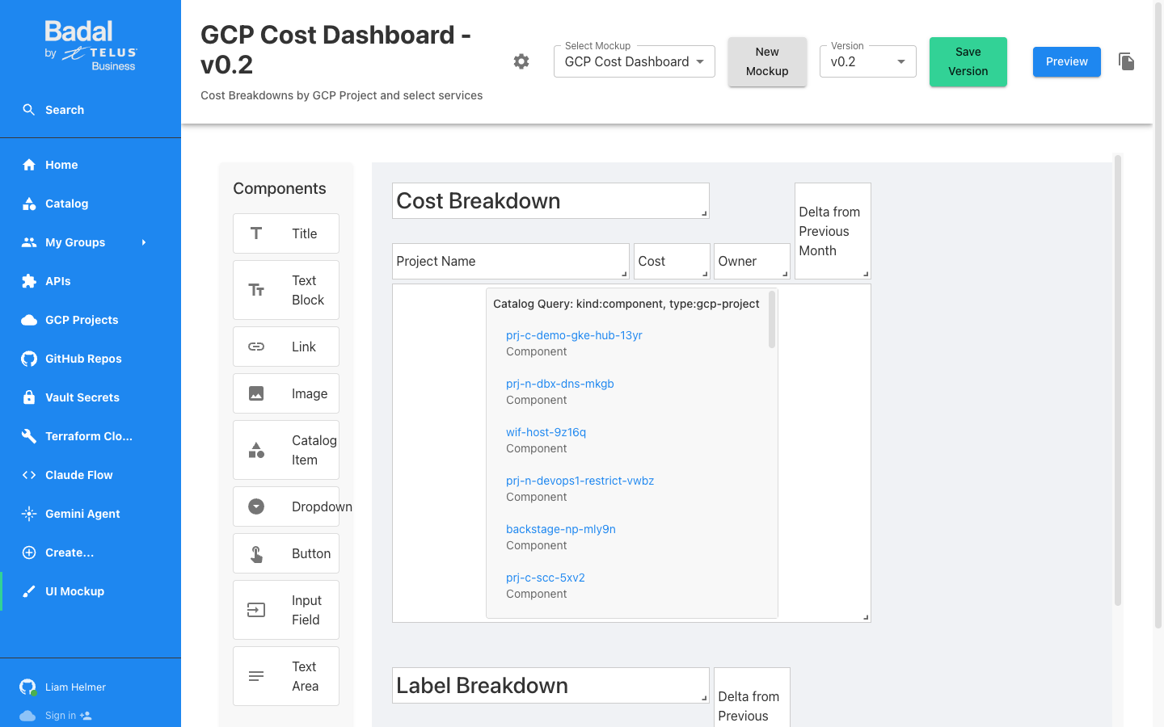Click the Search magnifier icon in sidebar
1164x727 pixels.
click(29, 110)
